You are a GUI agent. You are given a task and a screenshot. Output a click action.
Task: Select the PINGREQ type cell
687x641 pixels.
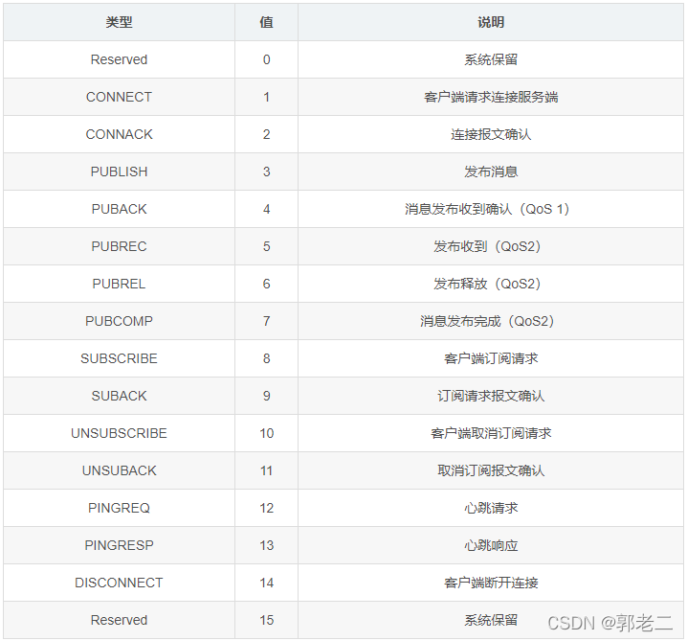tap(119, 508)
